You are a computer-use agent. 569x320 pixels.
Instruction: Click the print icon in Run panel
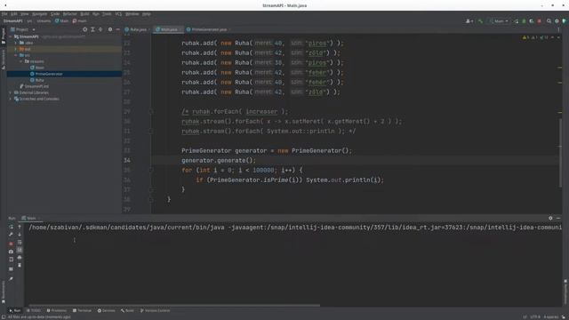pos(20,257)
